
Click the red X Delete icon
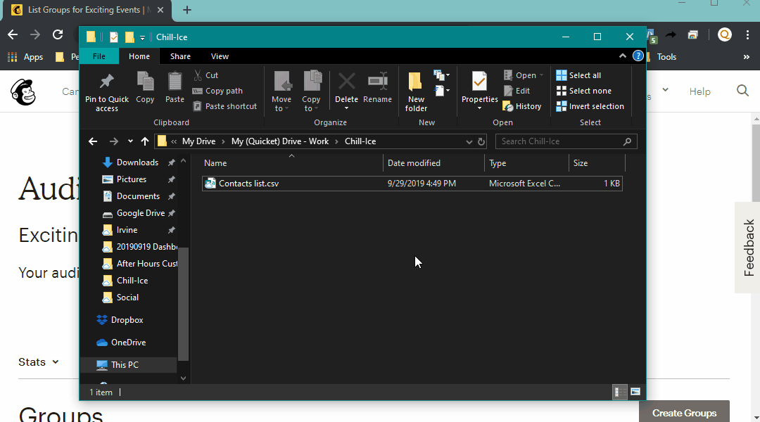coord(346,82)
